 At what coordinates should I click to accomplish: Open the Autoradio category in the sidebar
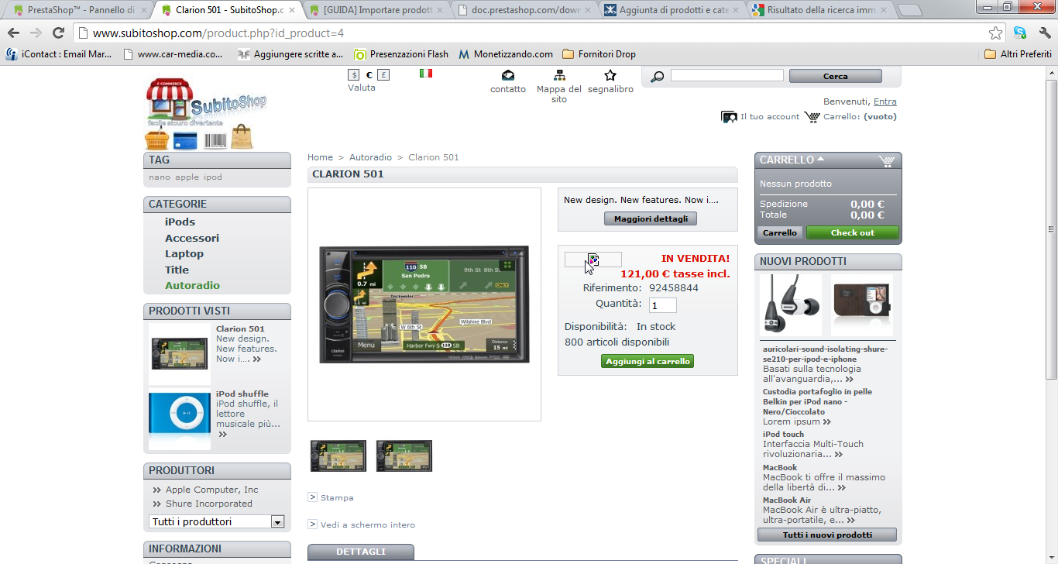(x=192, y=285)
